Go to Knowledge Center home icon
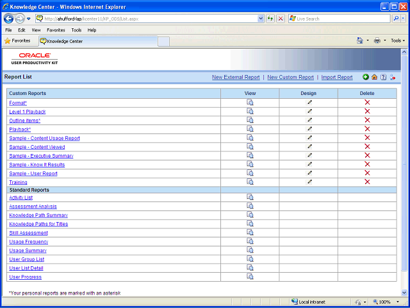 (374, 77)
